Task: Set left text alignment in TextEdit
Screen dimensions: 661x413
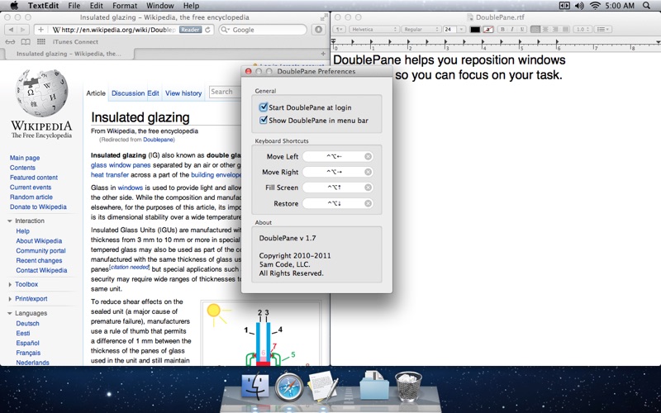Action: 535,29
